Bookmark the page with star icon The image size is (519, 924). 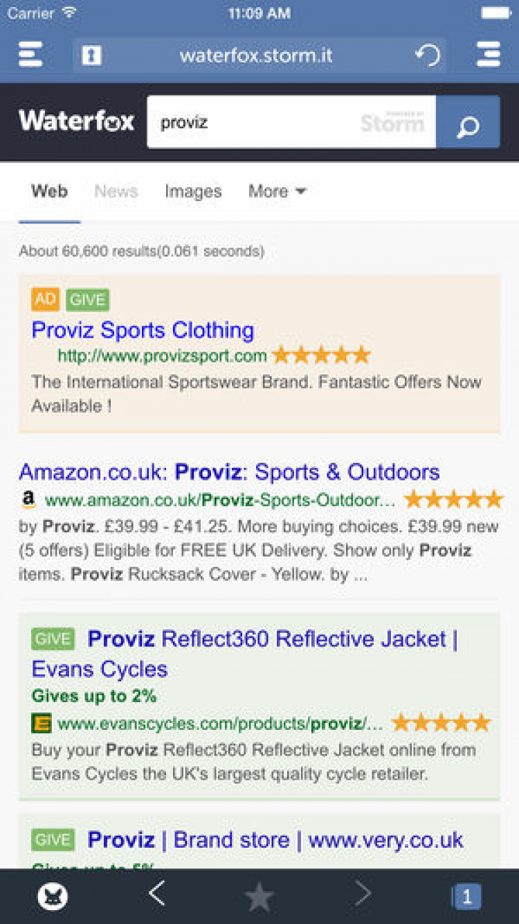(259, 897)
